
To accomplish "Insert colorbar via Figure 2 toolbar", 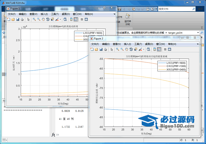I will point(154,49).
